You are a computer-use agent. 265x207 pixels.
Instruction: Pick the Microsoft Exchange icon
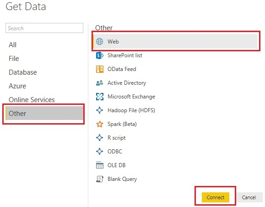[99, 97]
